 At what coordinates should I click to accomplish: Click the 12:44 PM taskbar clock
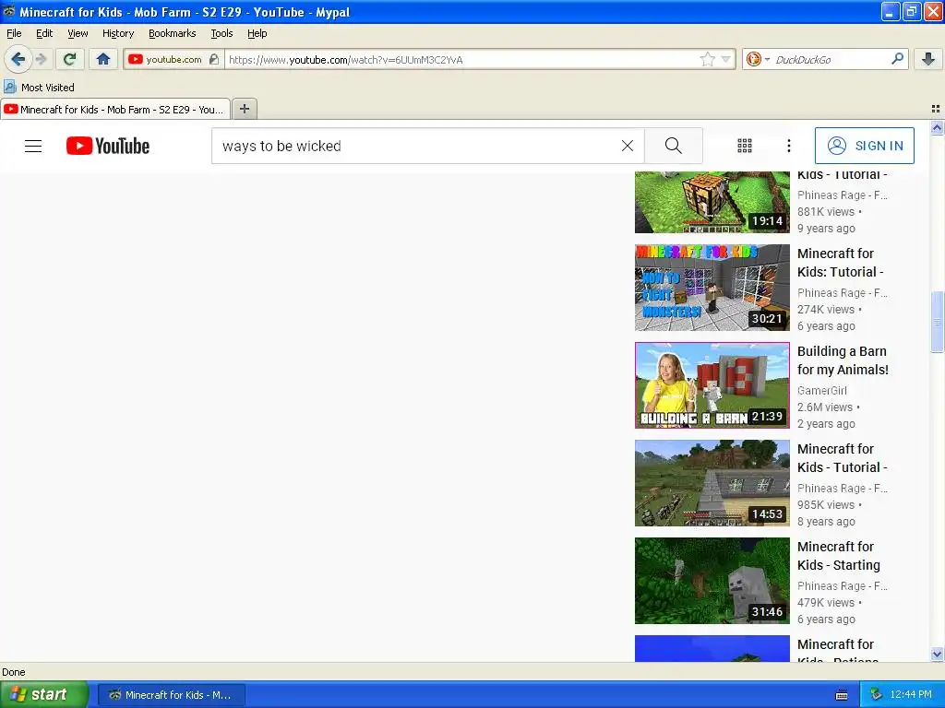pyautogui.click(x=911, y=694)
